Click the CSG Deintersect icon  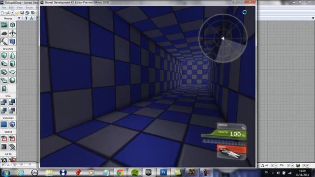click(x=12, y=110)
